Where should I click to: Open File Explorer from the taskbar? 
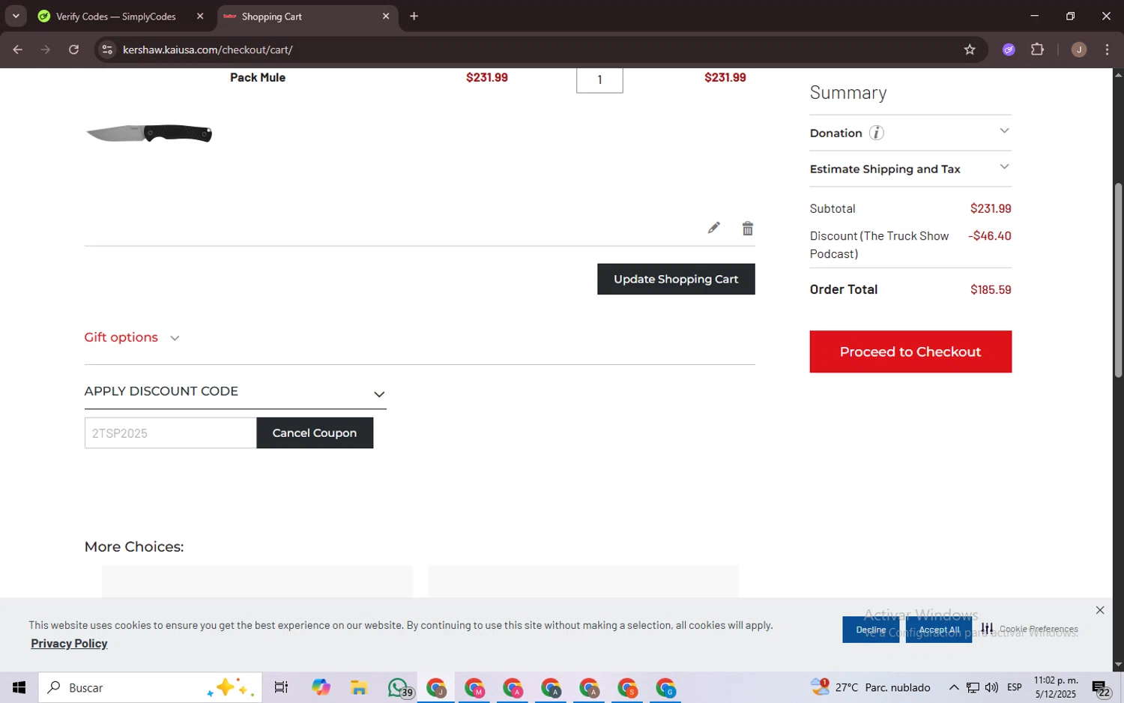point(359,687)
